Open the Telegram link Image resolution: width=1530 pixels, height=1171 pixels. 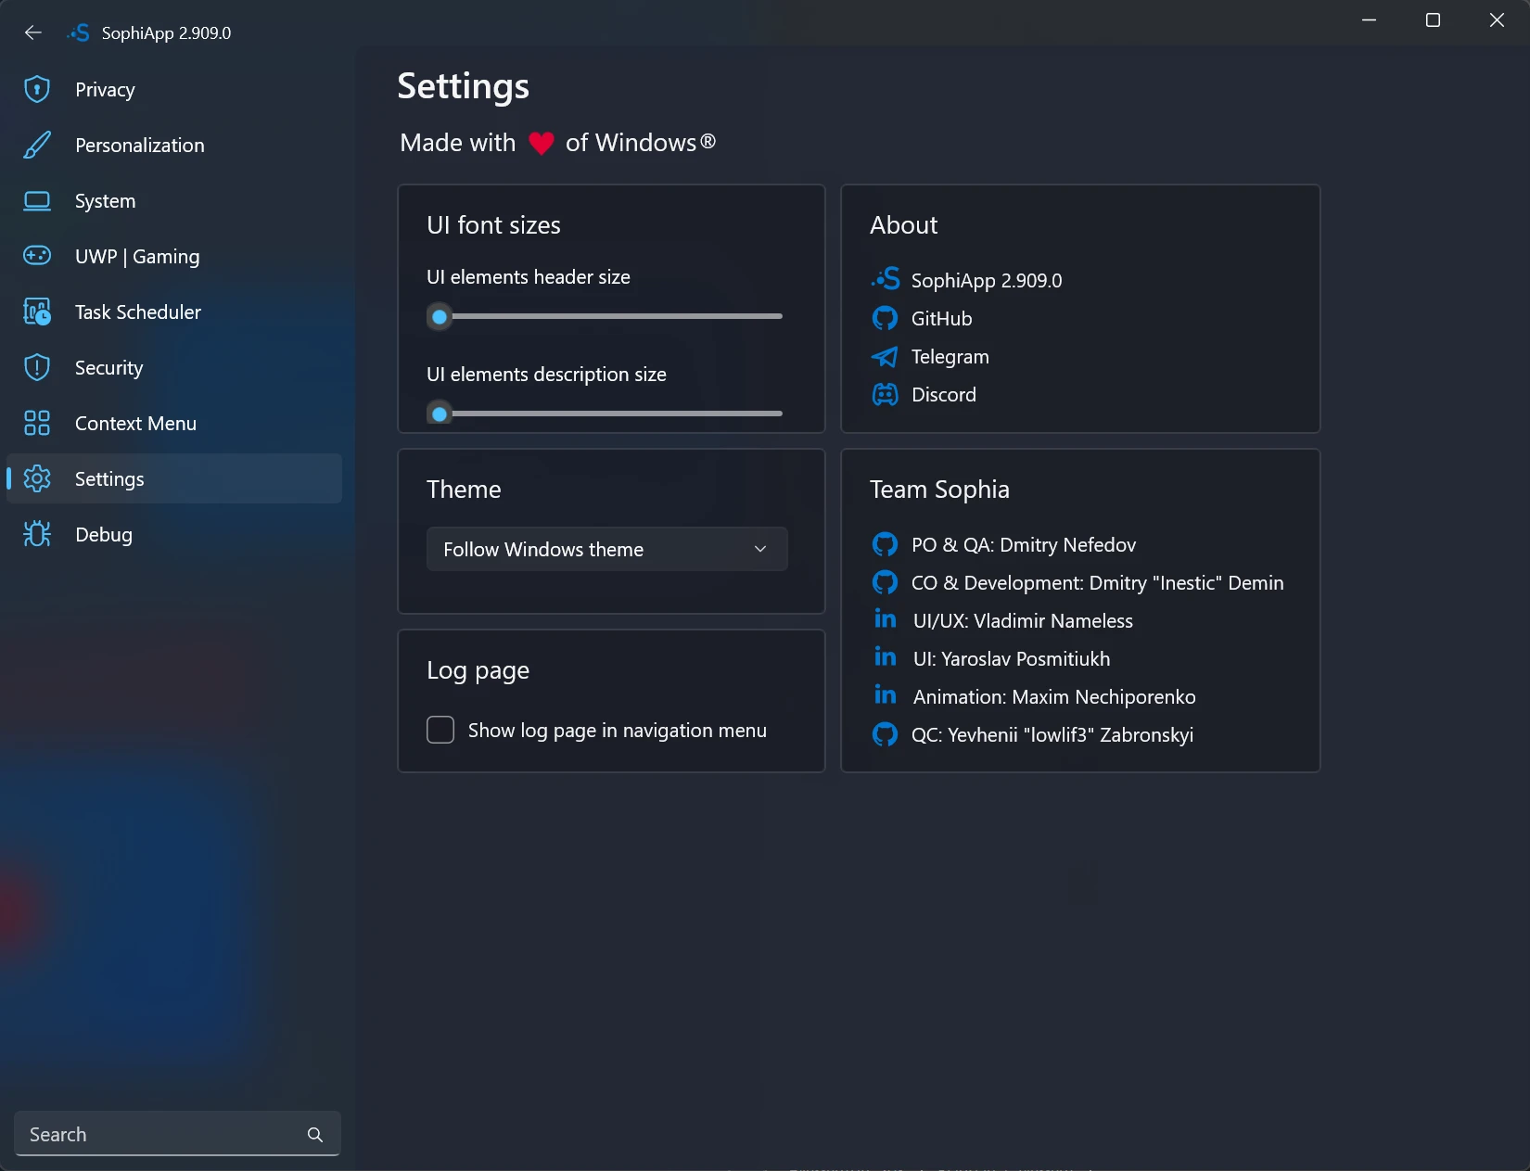coord(950,356)
